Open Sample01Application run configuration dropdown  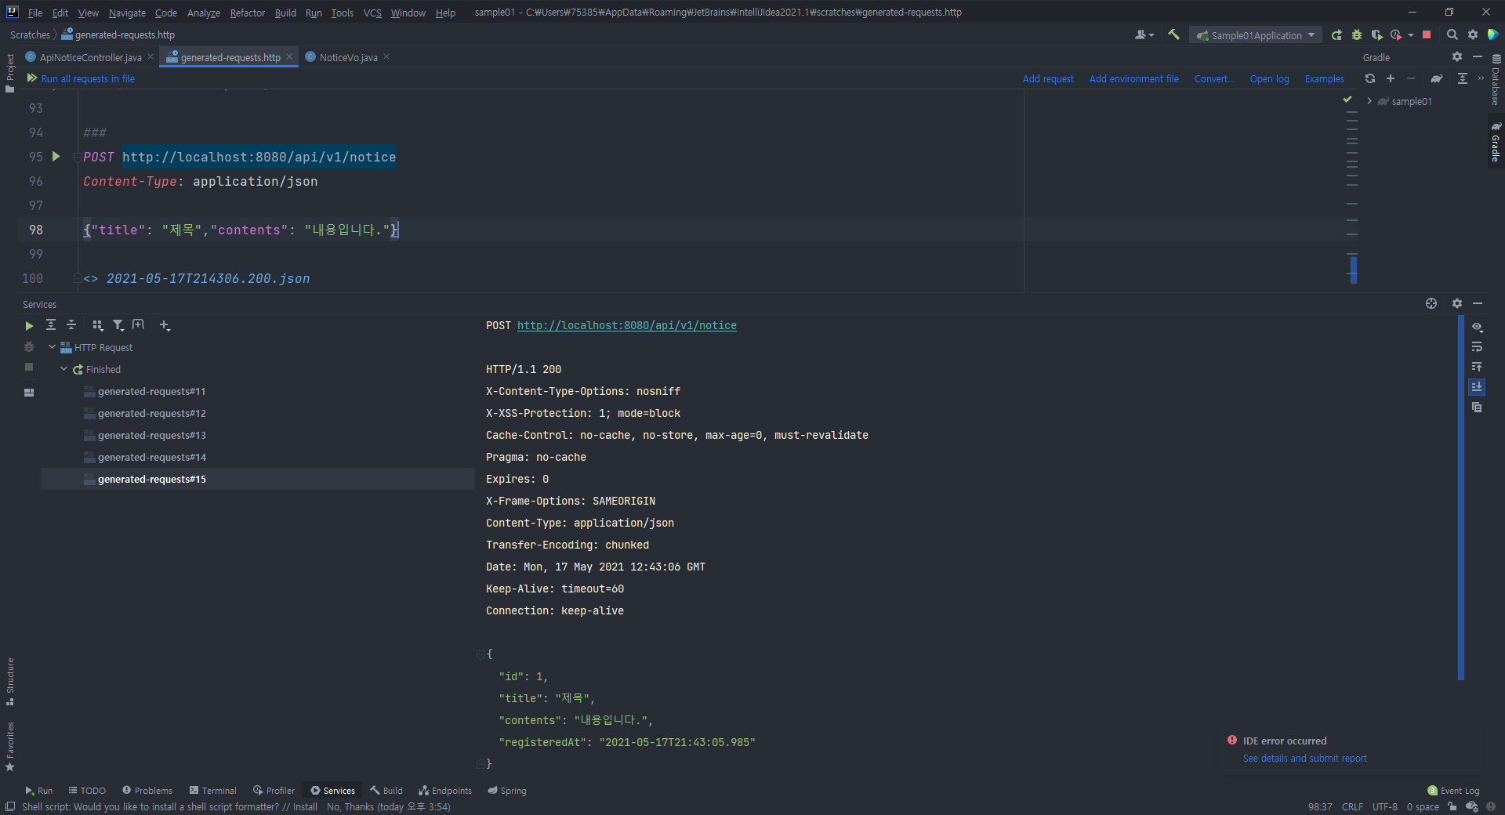click(x=1256, y=35)
